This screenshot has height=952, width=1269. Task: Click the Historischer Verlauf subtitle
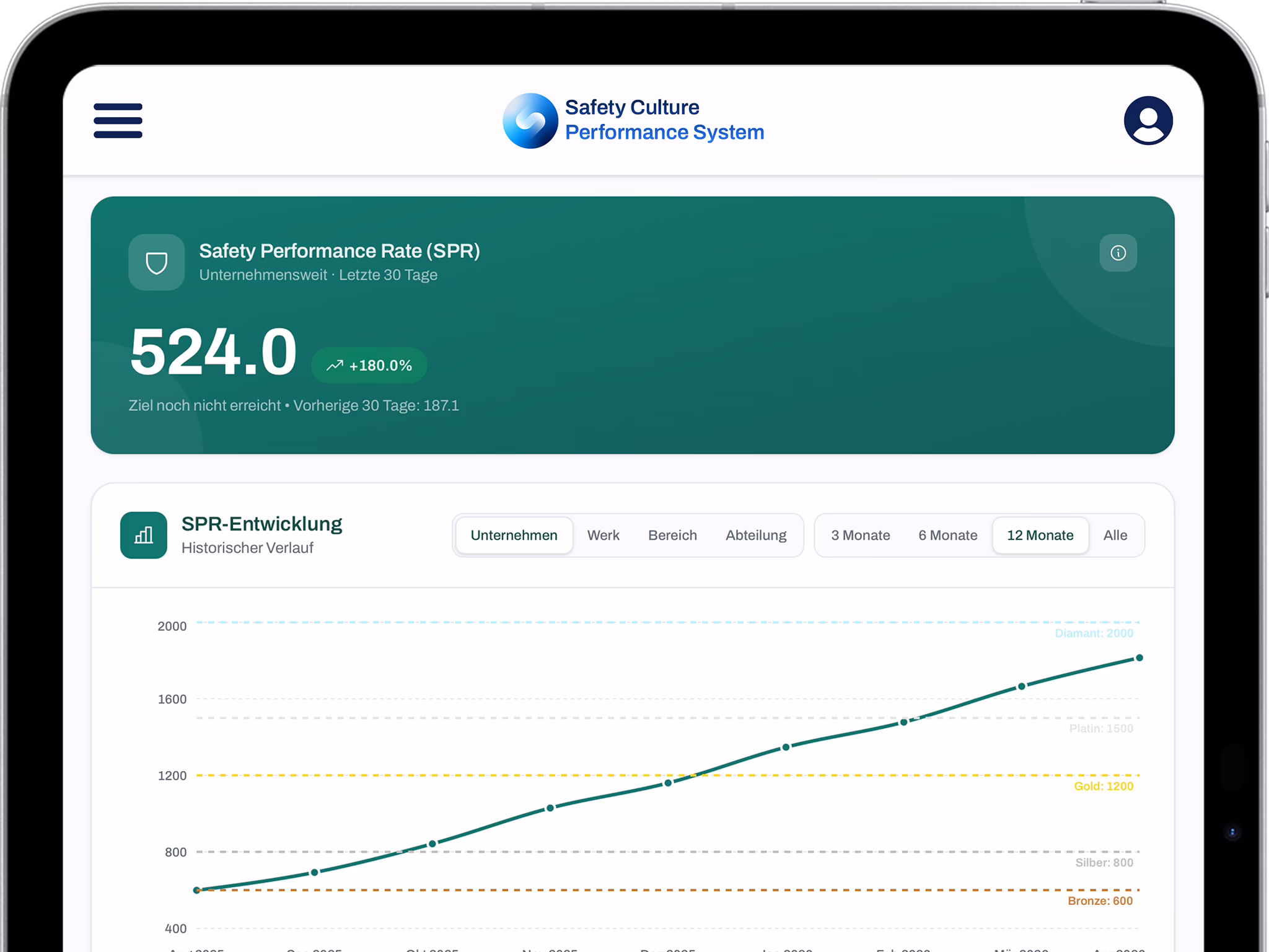coord(247,548)
